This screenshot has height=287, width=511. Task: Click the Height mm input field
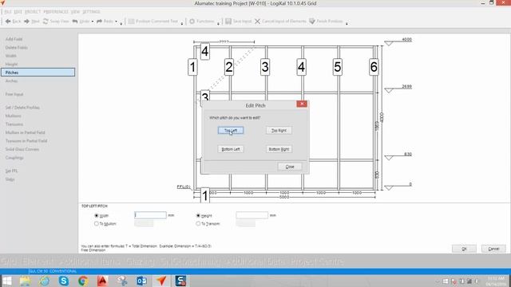pyautogui.click(x=252, y=215)
